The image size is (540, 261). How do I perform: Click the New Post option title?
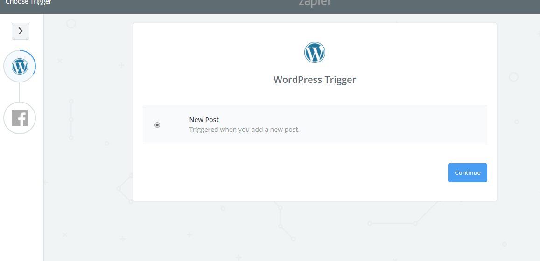pos(204,120)
